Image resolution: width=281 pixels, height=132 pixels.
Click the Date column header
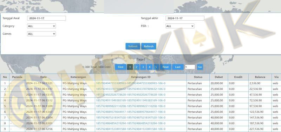(43, 77)
